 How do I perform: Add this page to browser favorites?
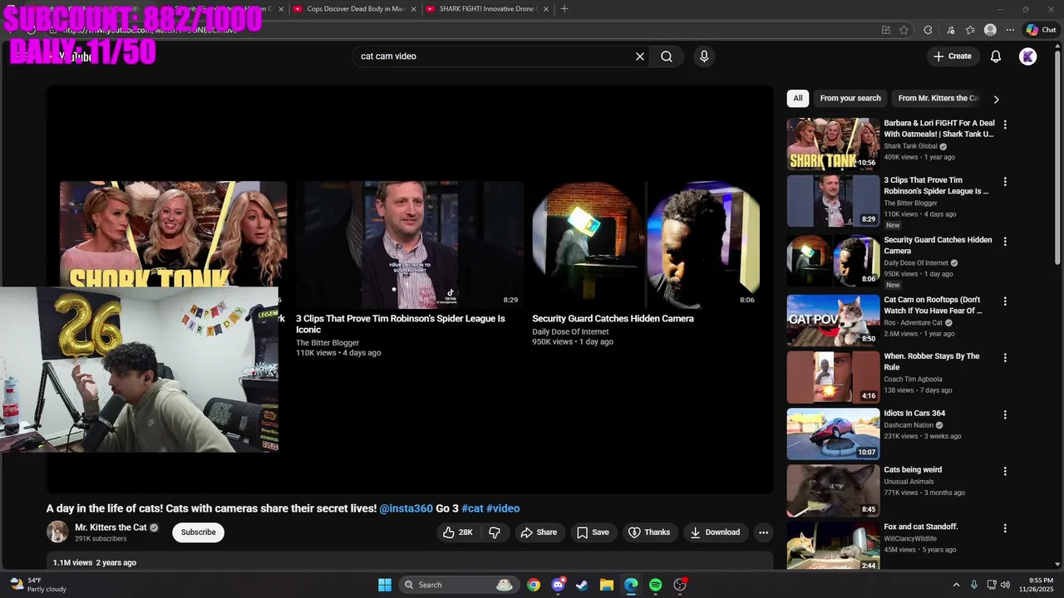pos(904,30)
